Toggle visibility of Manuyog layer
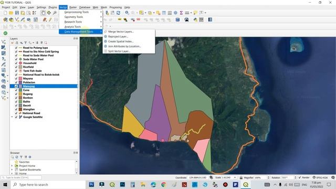This screenshot has height=189, width=336. click(16, 86)
